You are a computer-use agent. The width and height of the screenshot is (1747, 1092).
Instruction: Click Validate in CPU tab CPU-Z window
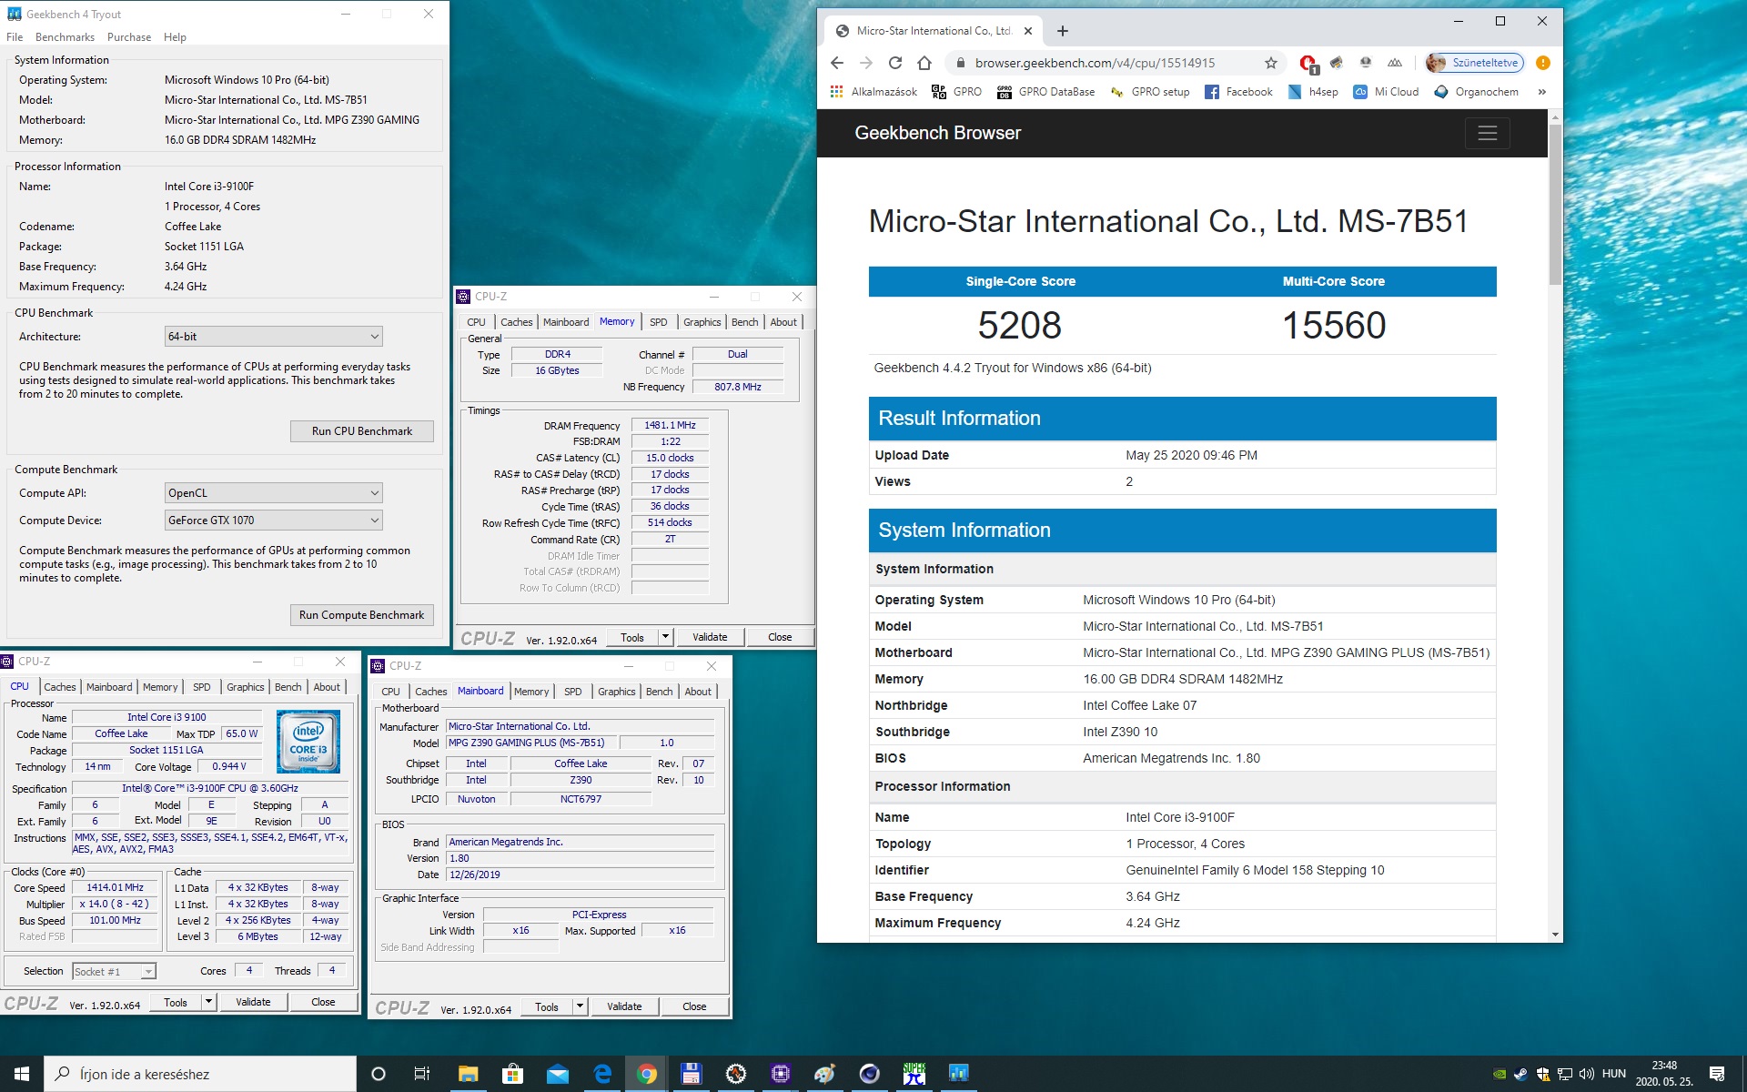(253, 1002)
